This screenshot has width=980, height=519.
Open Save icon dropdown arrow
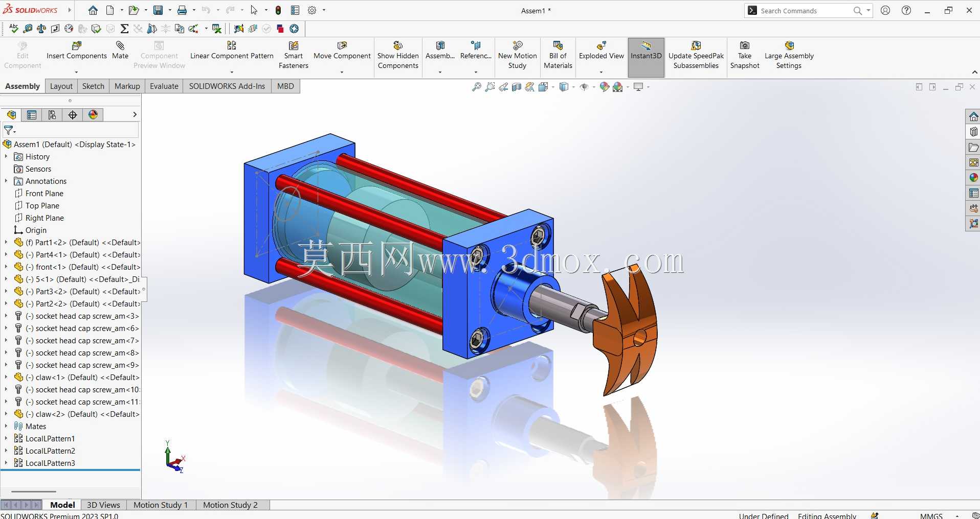169,10
